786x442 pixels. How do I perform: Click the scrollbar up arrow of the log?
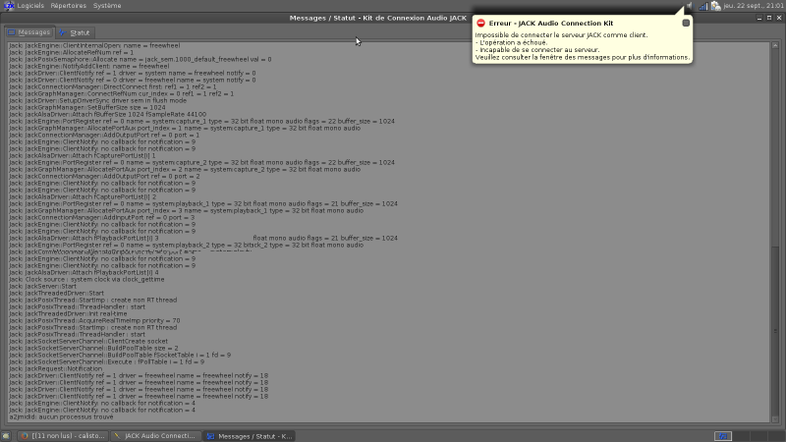775,45
